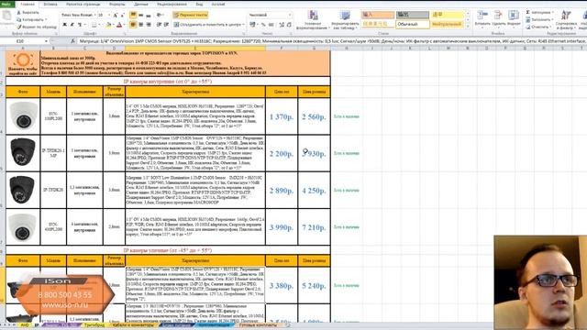Click into the formula bar text
The height and width of the screenshot is (330, 587).
(332, 40)
